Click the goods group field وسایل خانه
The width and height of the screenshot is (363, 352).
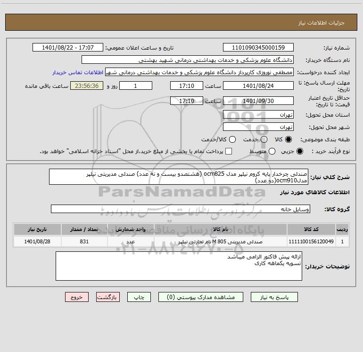pyautogui.click(x=181, y=209)
